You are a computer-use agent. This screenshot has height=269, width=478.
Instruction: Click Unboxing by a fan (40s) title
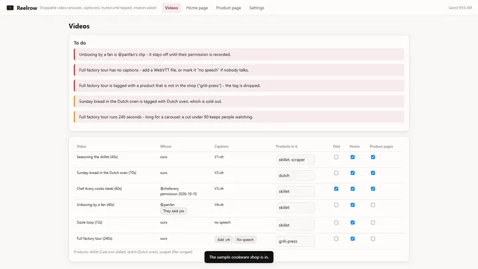[96, 205]
